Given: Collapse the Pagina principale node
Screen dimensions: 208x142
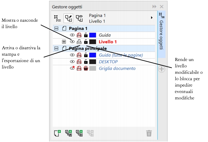Looking at the screenshot, I should [56, 48].
